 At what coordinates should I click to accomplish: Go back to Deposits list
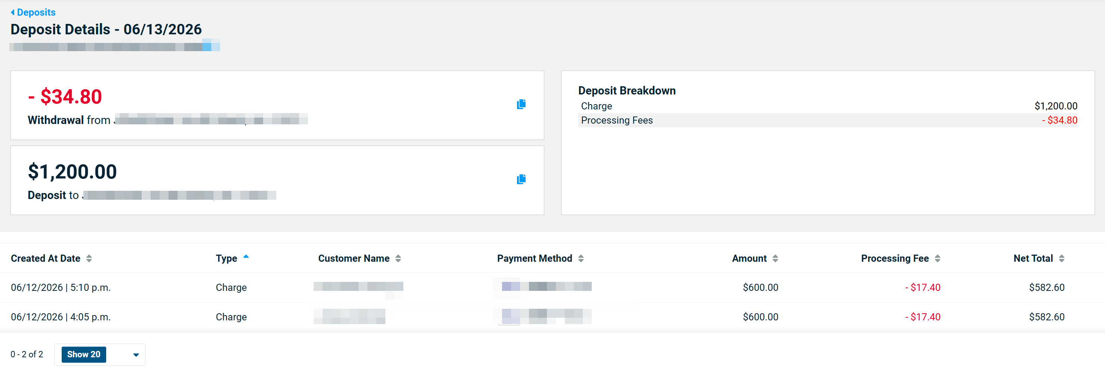coord(36,12)
